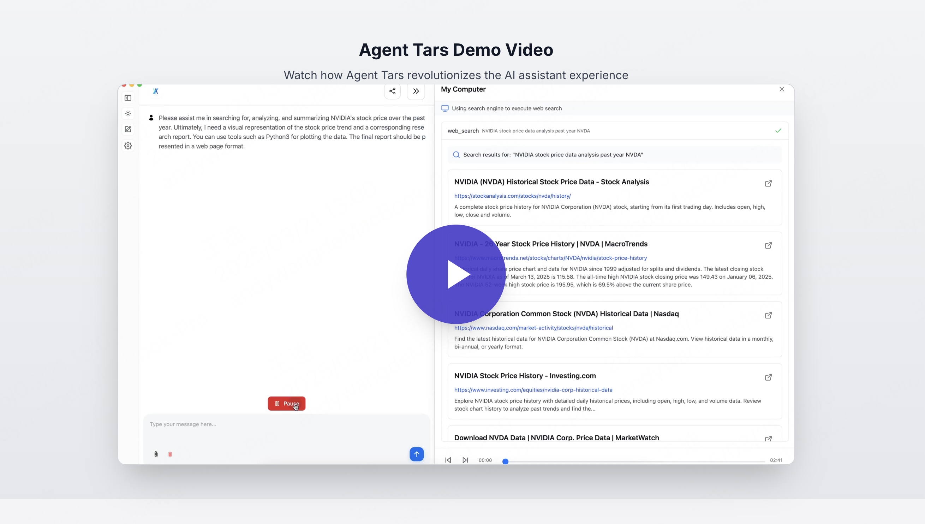Viewport: 925px width, 524px height.
Task: Click the share icon button
Action: (x=392, y=91)
